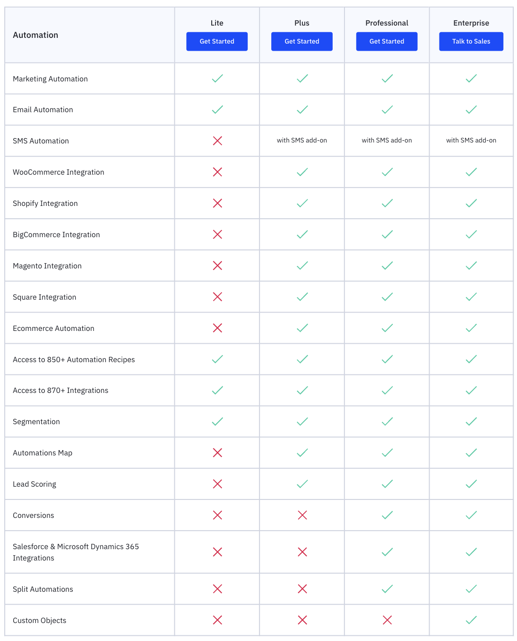The width and height of the screenshot is (517, 641).
Task: Select the Salesforce & Microsoft Dynamics 365 Integrations row label
Action: (76, 552)
